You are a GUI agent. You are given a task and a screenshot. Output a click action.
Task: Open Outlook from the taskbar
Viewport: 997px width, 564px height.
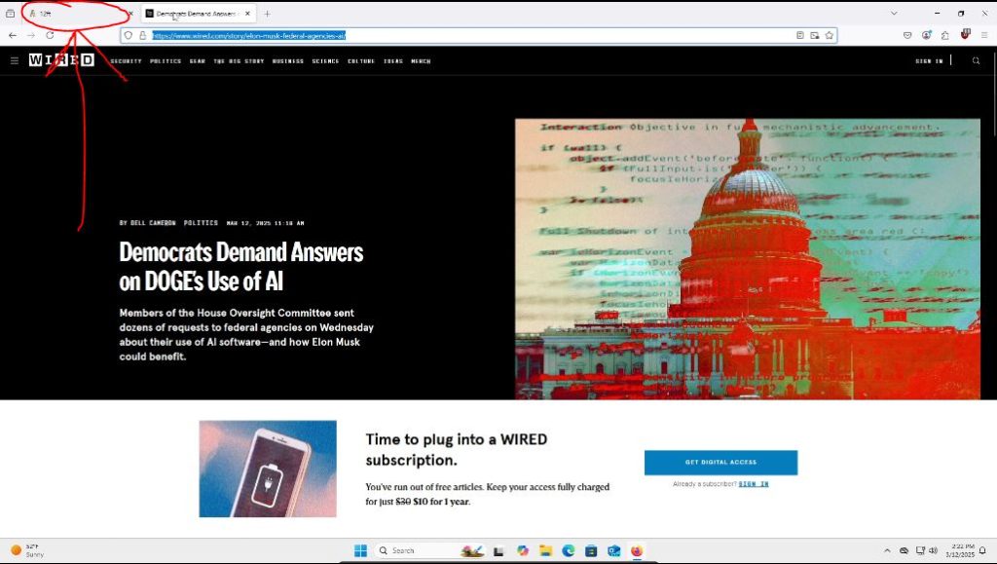click(x=613, y=550)
